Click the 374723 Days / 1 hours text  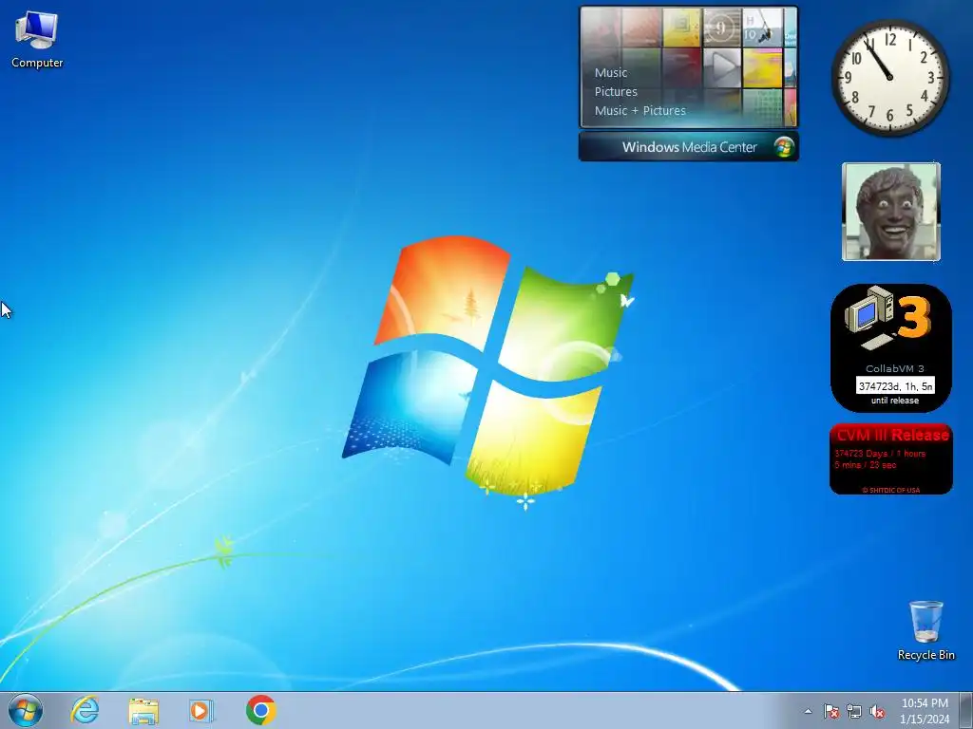pyautogui.click(x=880, y=453)
